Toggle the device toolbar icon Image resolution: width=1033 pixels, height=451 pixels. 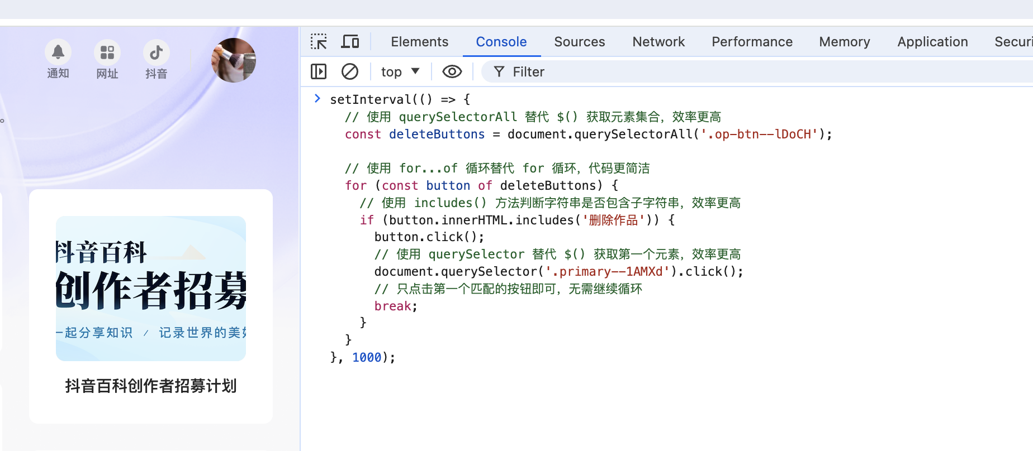(350, 42)
